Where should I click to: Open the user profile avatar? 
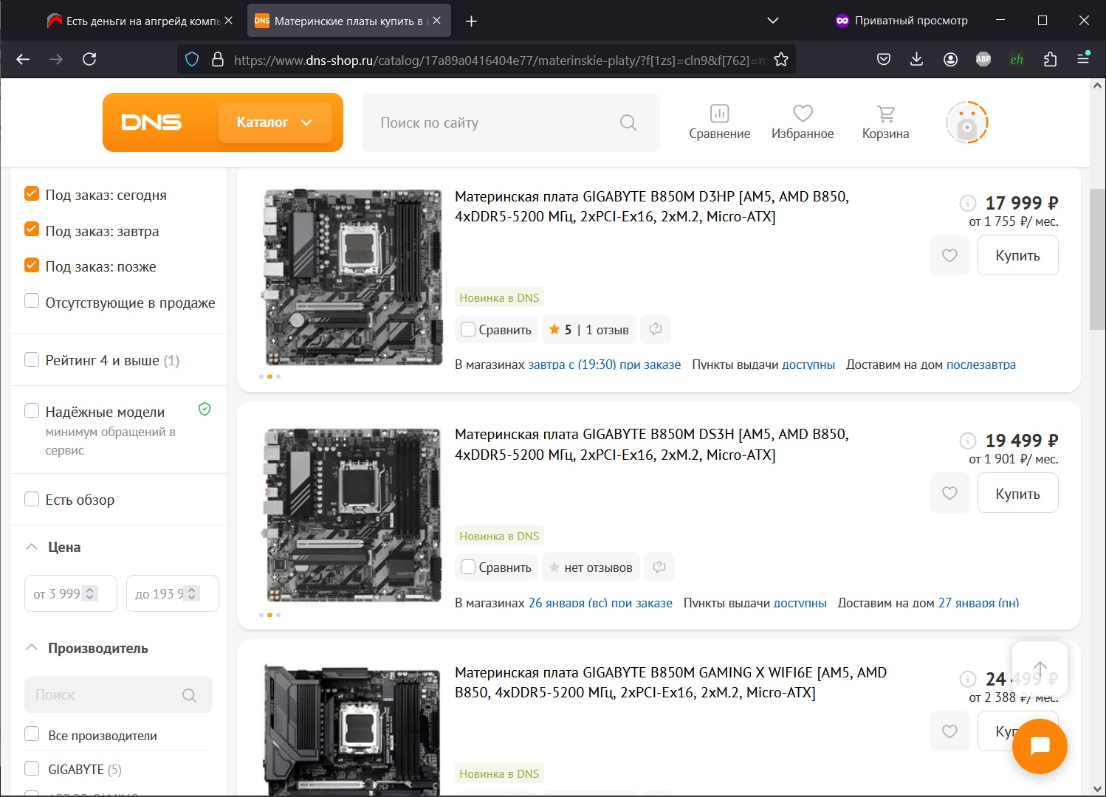pos(967,123)
